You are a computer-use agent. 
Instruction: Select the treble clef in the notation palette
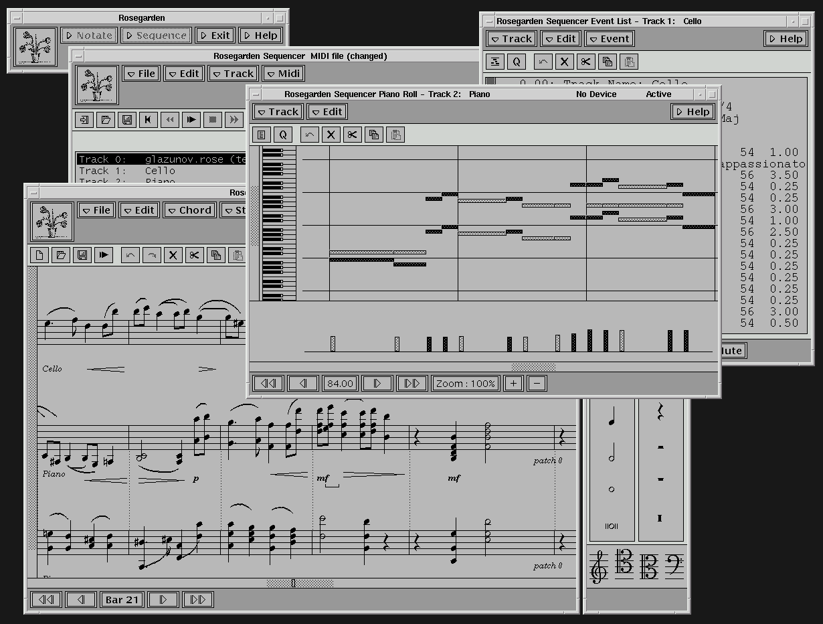tap(598, 566)
